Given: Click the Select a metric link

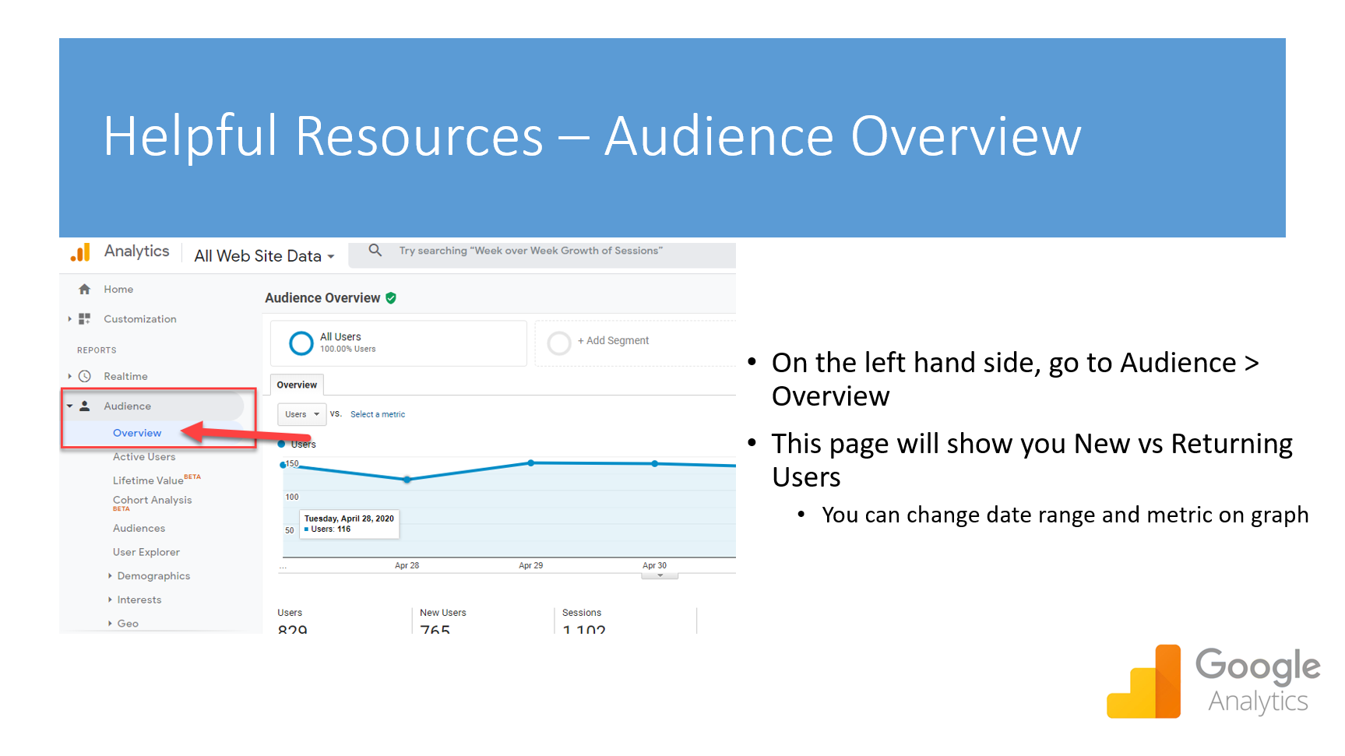Looking at the screenshot, I should (x=378, y=414).
